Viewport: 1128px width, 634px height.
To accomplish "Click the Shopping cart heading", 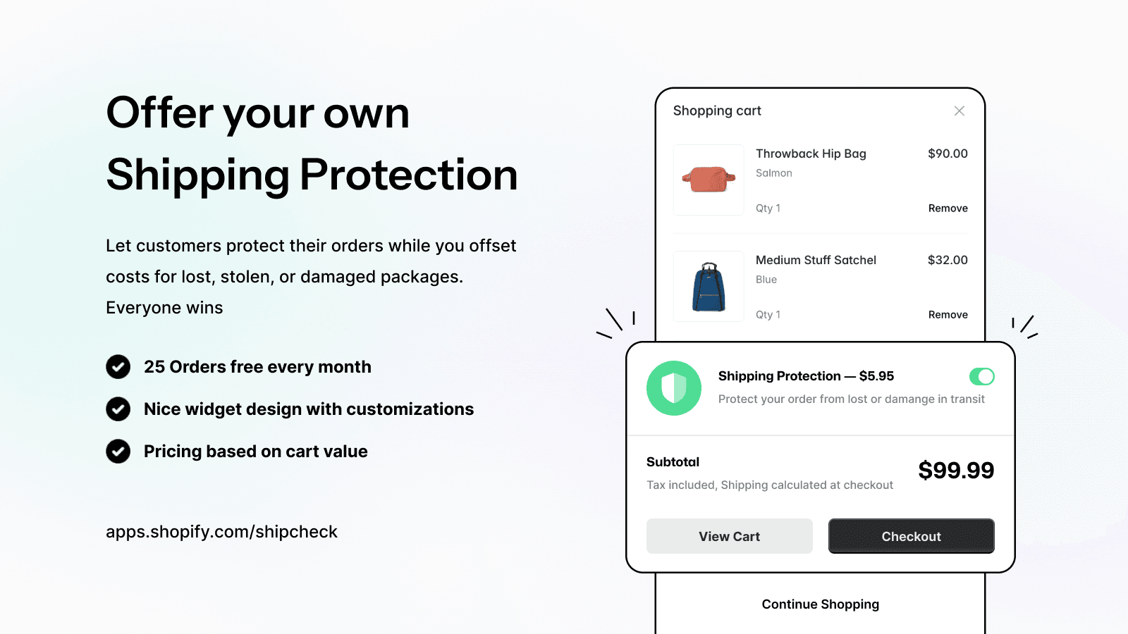I will tap(717, 111).
